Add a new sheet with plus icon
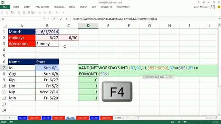The width and height of the screenshot is (221, 124). click(x=128, y=118)
